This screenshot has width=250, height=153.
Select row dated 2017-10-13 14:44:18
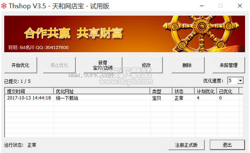click(124, 98)
